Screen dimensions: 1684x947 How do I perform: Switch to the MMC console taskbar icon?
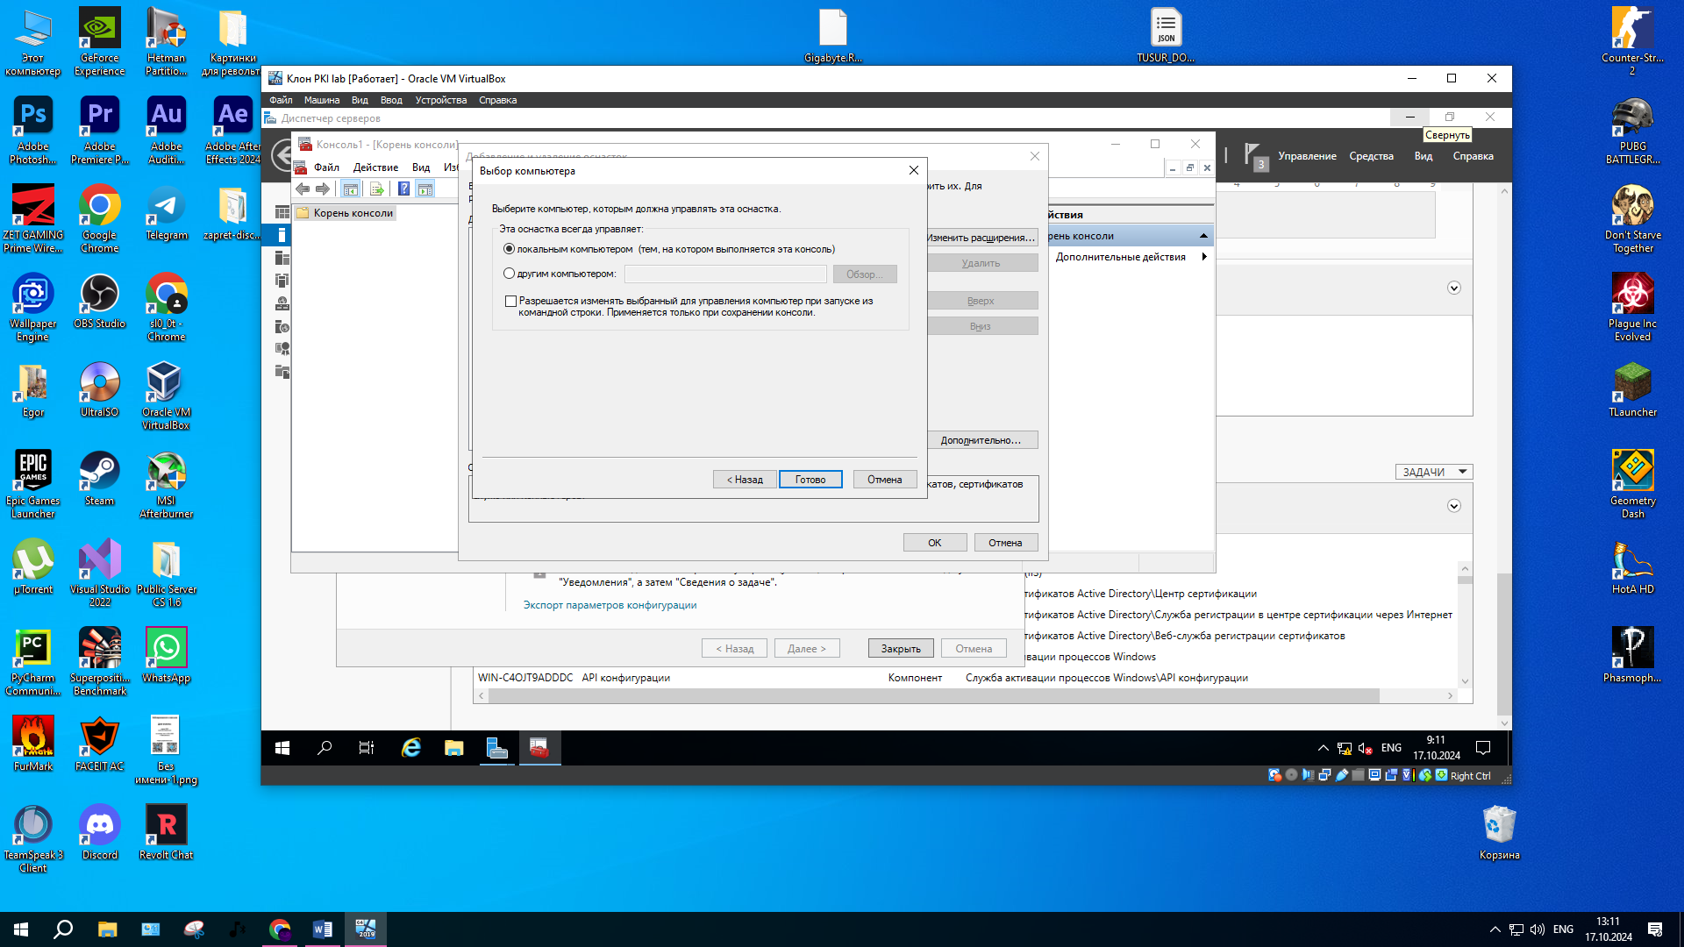coord(539,748)
